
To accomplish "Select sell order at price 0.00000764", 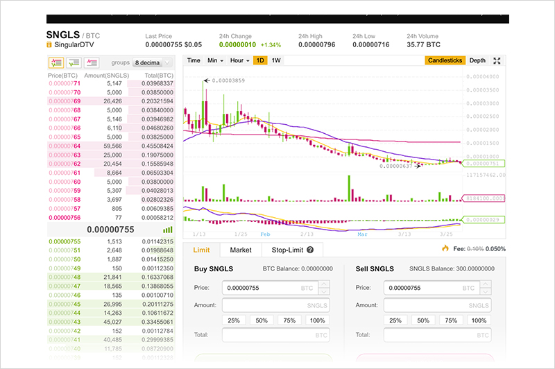I will tap(111, 146).
